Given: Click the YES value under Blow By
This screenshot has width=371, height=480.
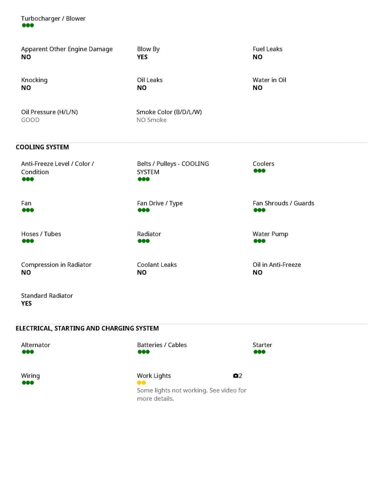Looking at the screenshot, I should click(x=142, y=57).
